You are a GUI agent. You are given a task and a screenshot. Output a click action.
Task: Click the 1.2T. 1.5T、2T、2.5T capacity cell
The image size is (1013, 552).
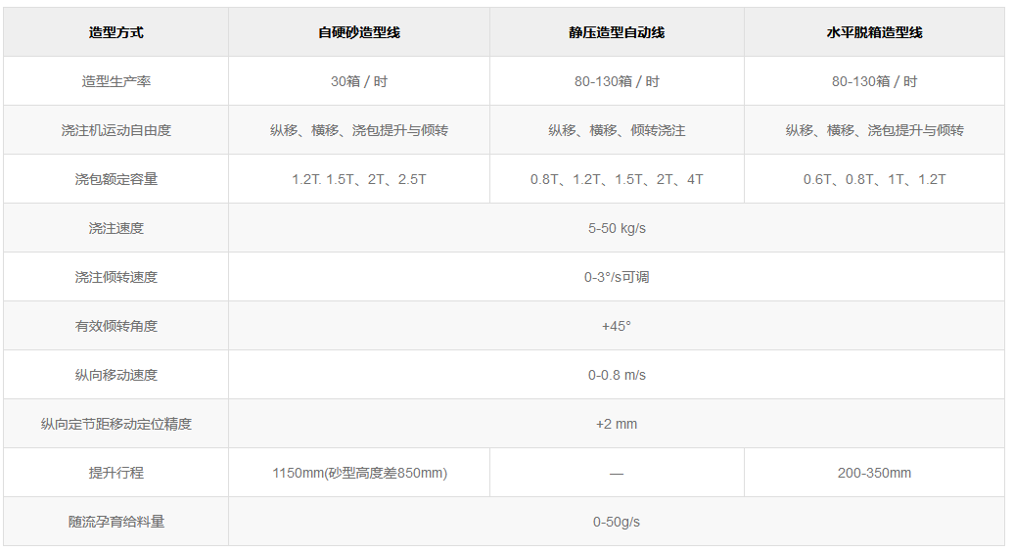point(359,179)
